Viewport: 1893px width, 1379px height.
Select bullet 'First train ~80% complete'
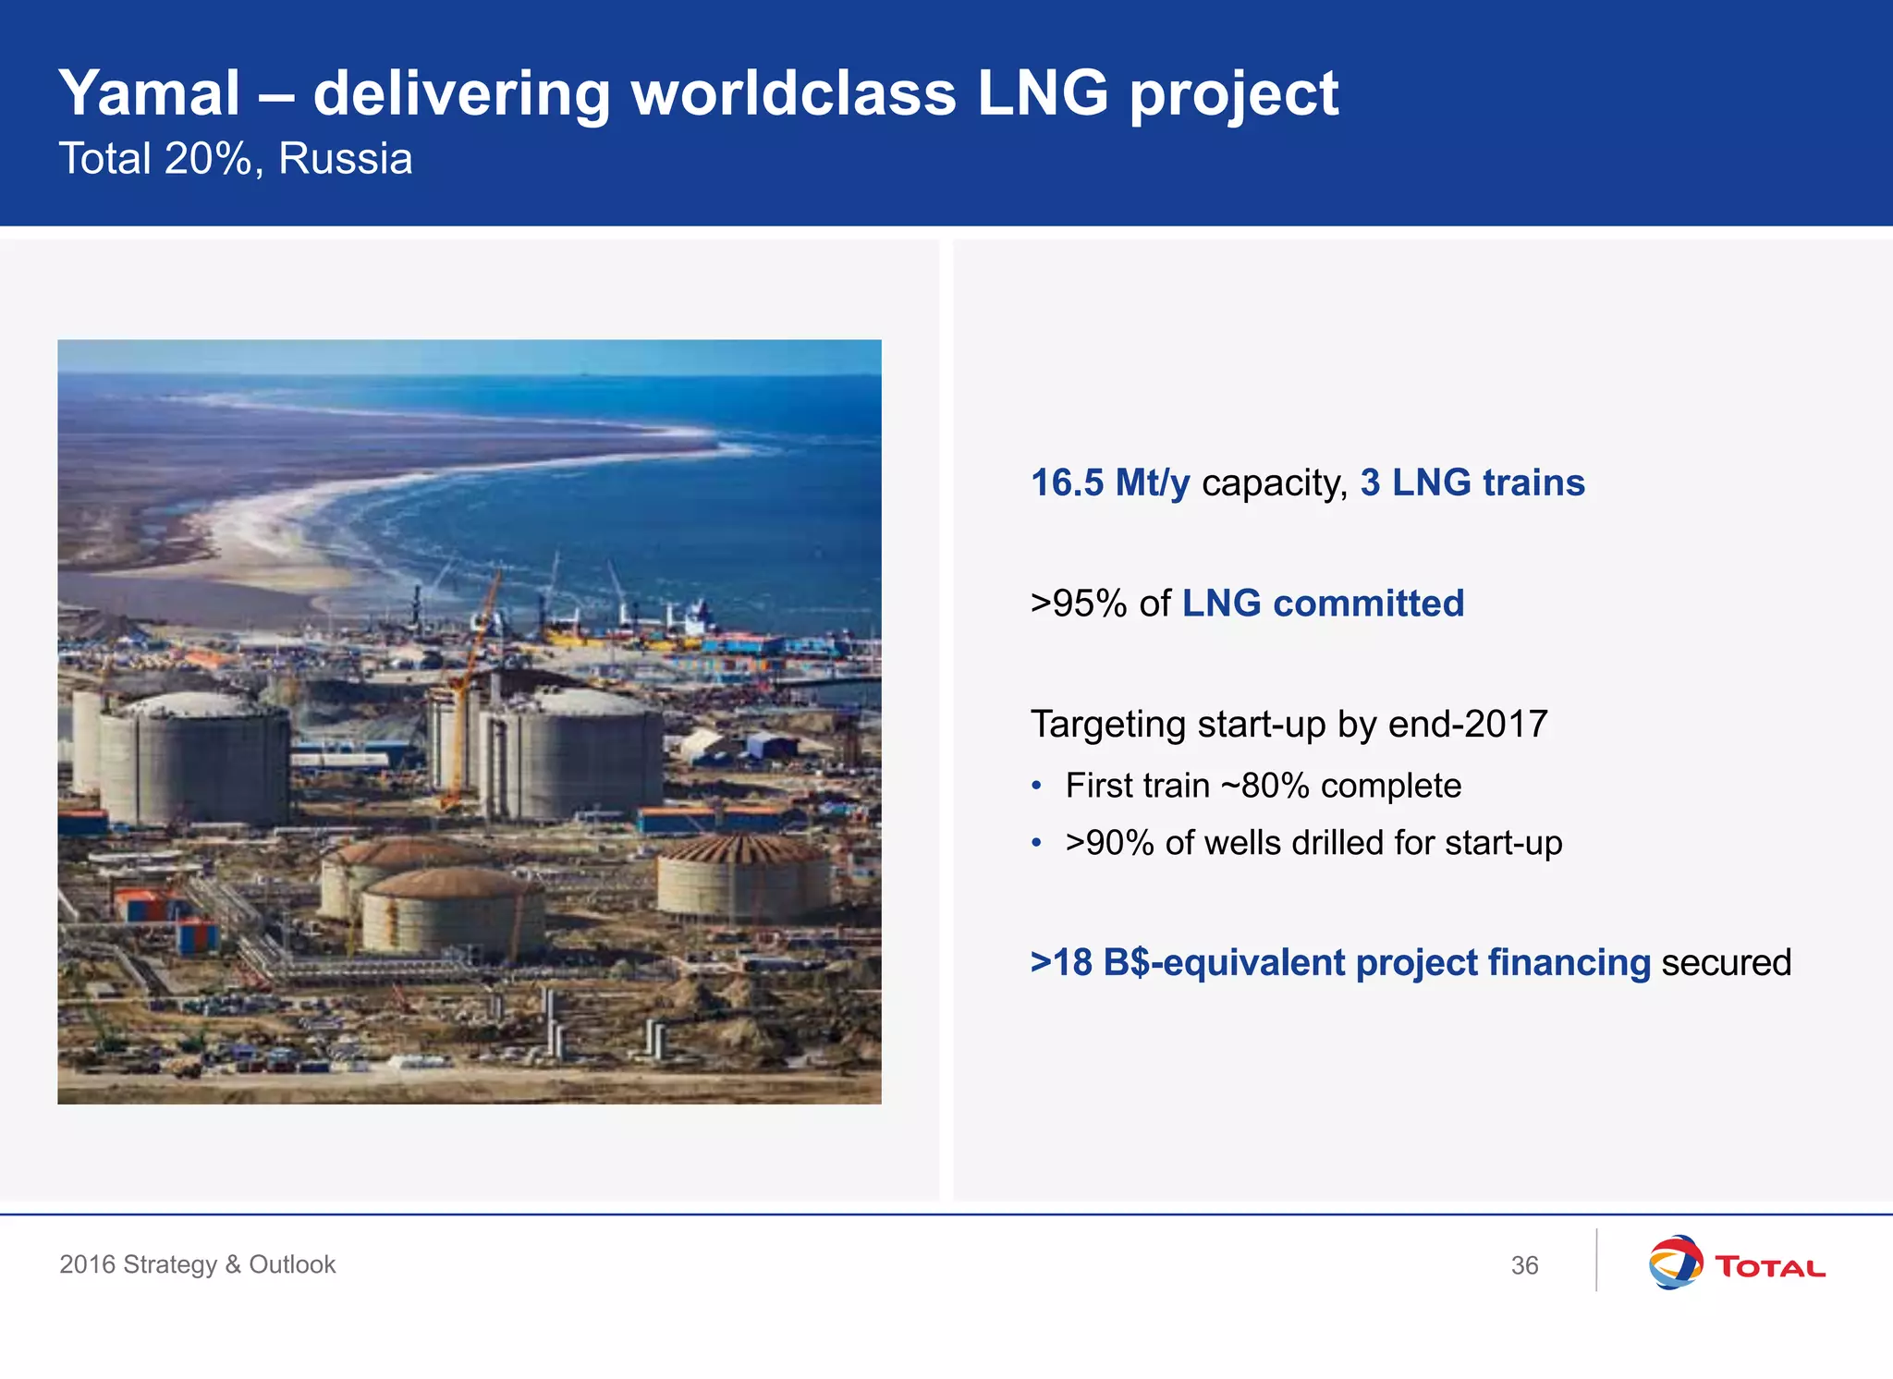1264,786
